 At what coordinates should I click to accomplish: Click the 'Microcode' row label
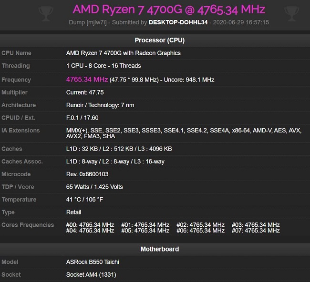[16, 174]
